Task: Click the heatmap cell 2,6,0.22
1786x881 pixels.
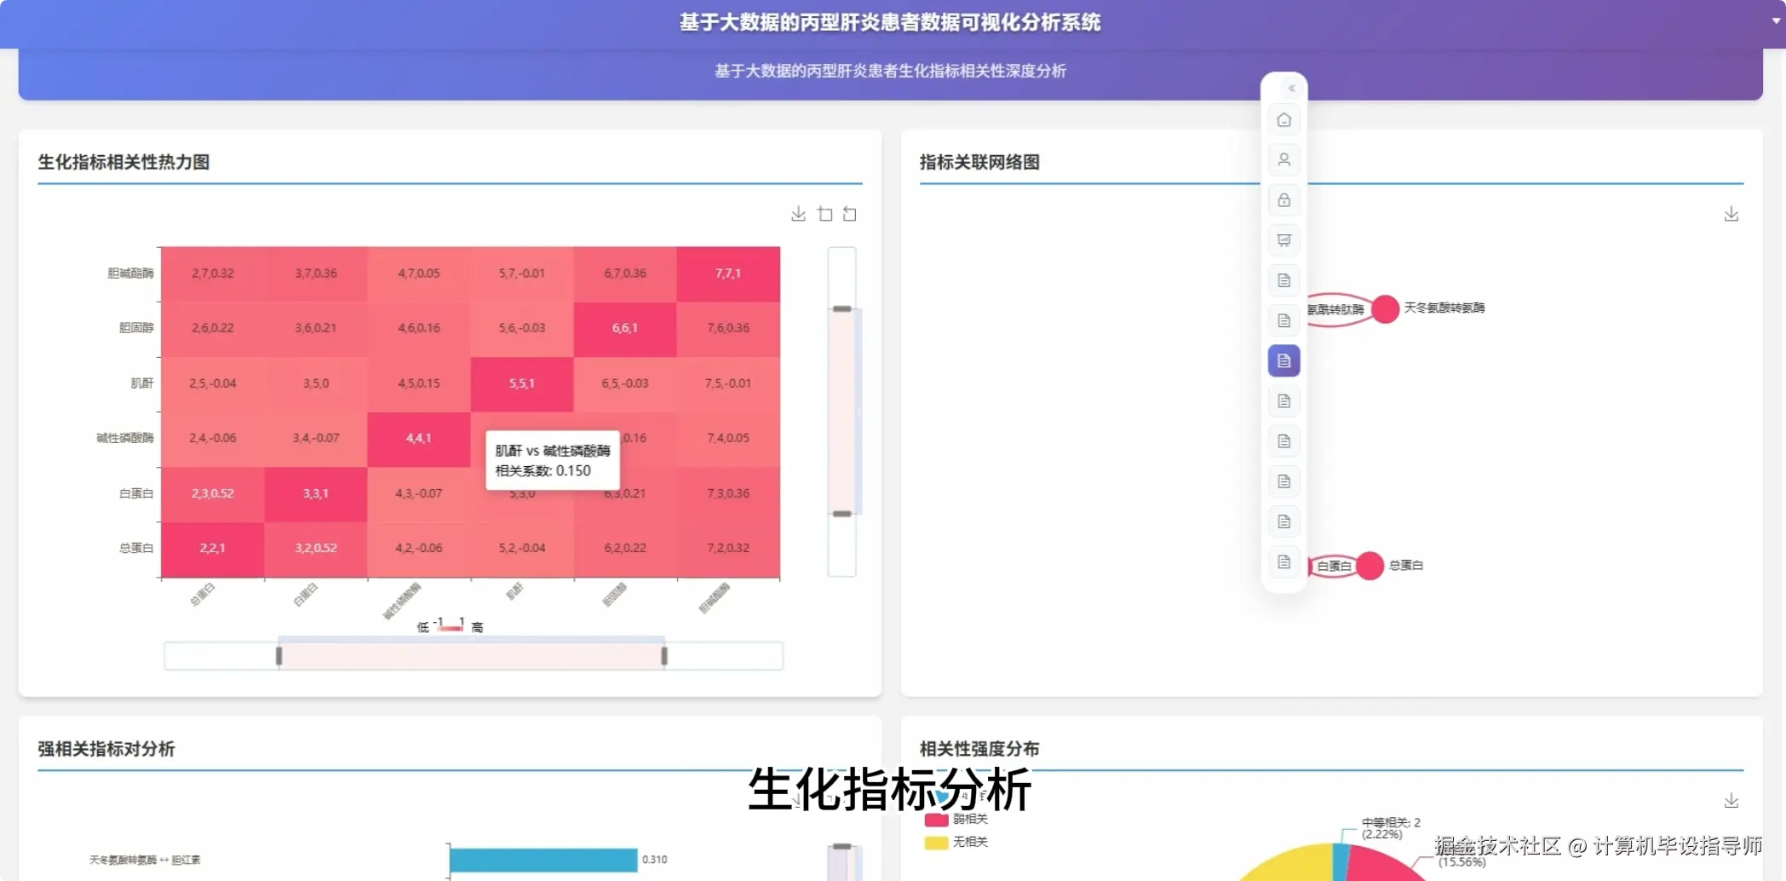Action: [x=212, y=328]
